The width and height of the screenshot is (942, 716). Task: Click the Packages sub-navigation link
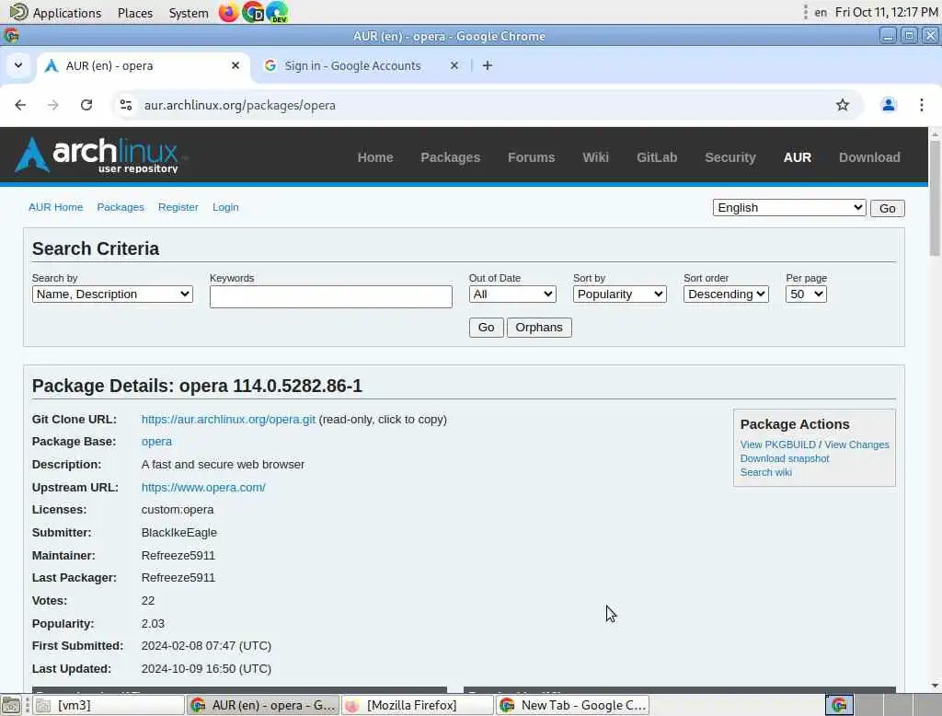tap(121, 207)
